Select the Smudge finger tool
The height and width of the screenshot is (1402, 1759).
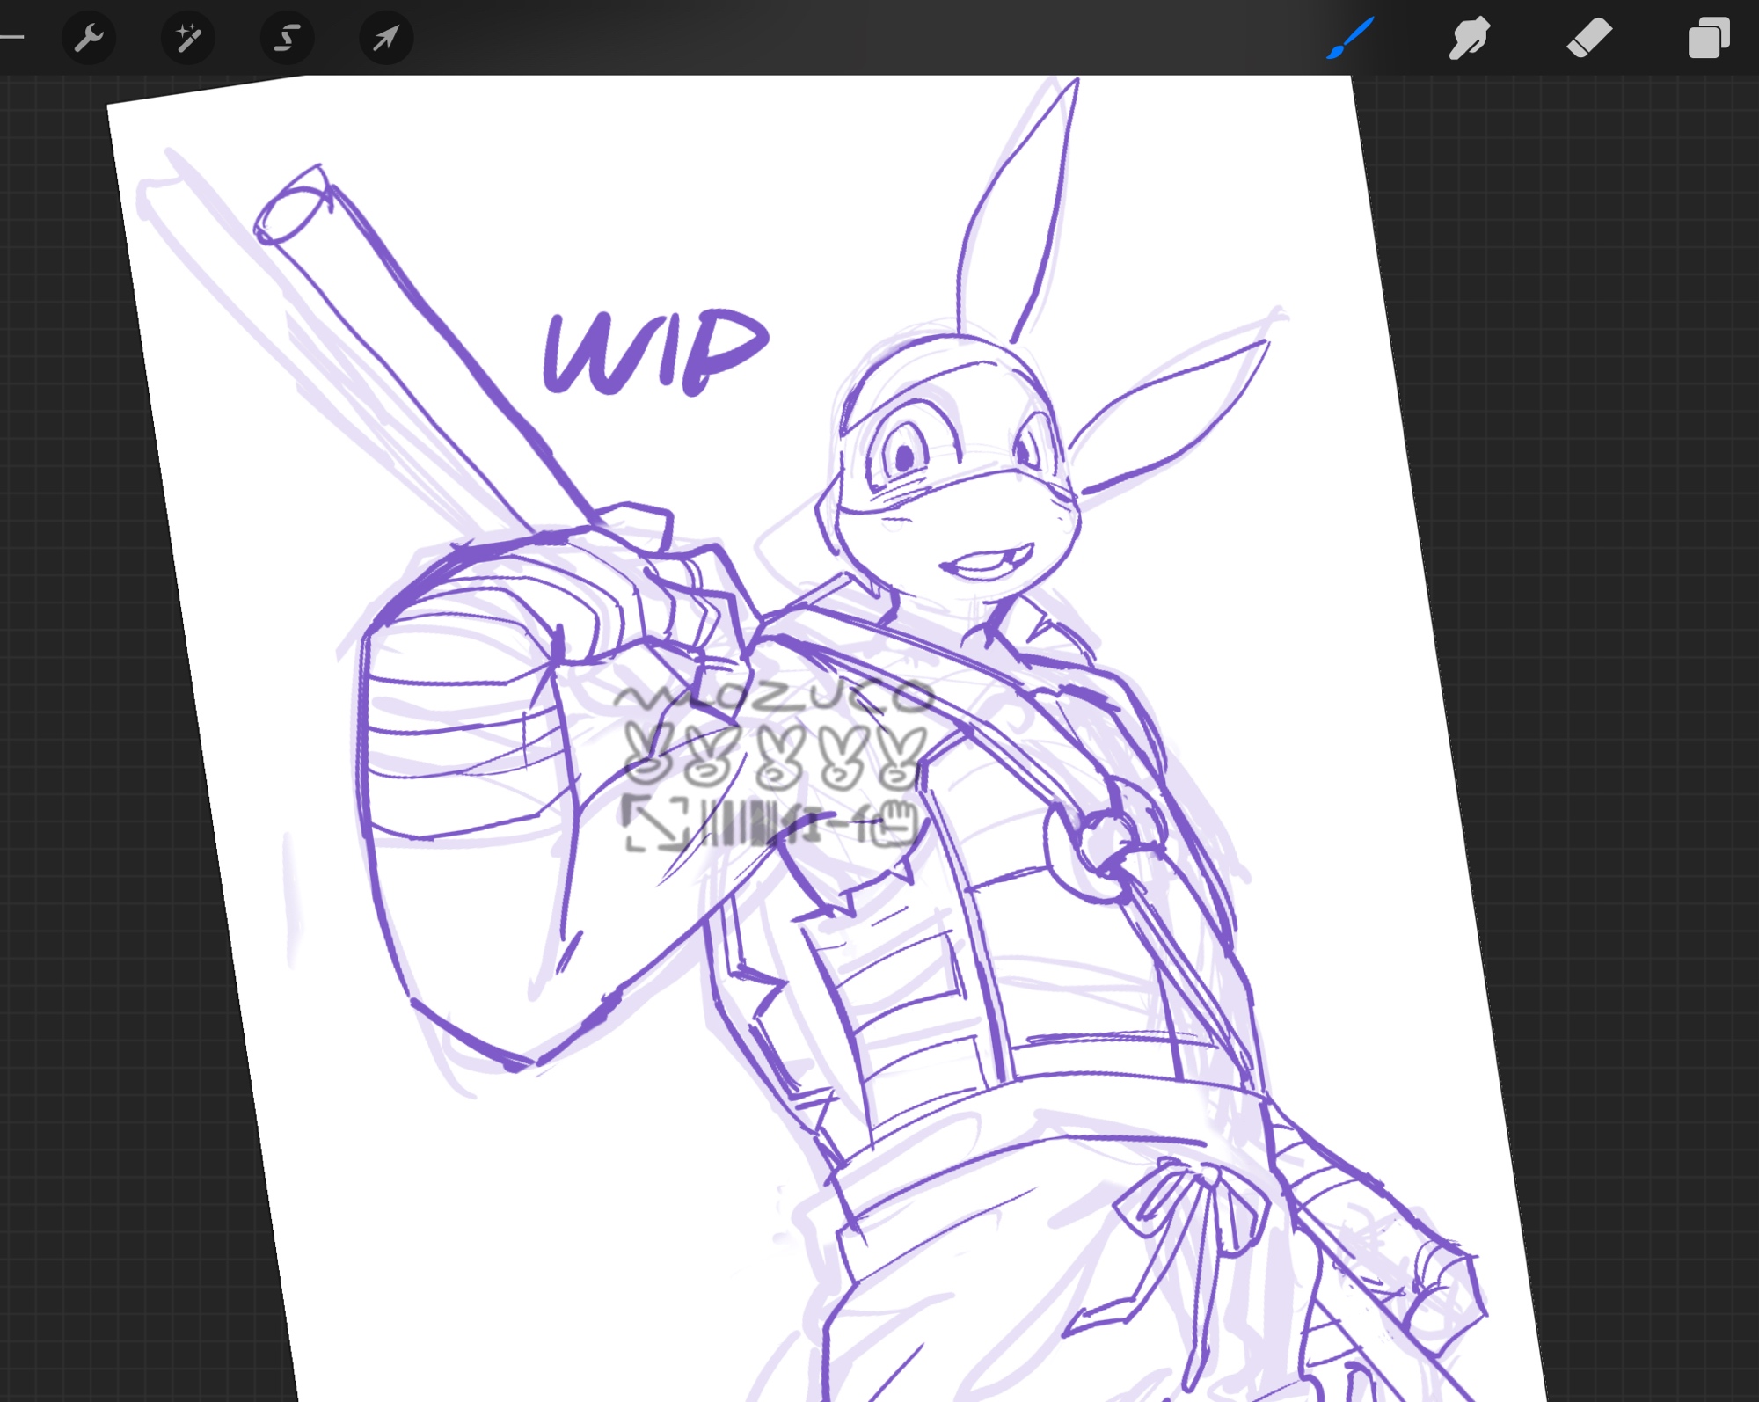point(1469,38)
